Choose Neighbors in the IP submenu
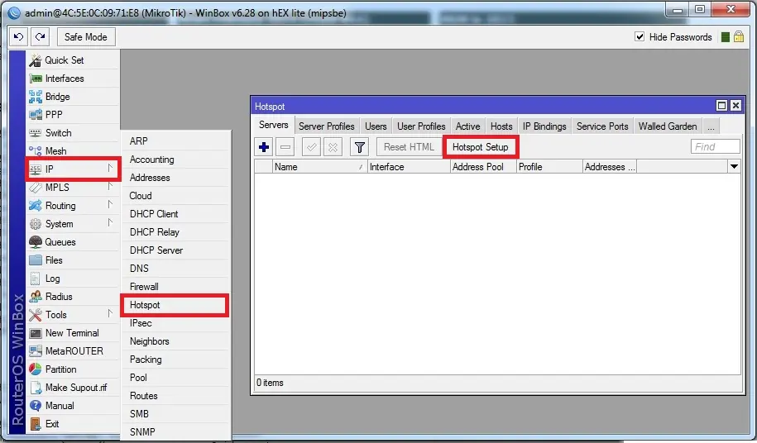The height and width of the screenshot is (443, 757). pos(176,341)
